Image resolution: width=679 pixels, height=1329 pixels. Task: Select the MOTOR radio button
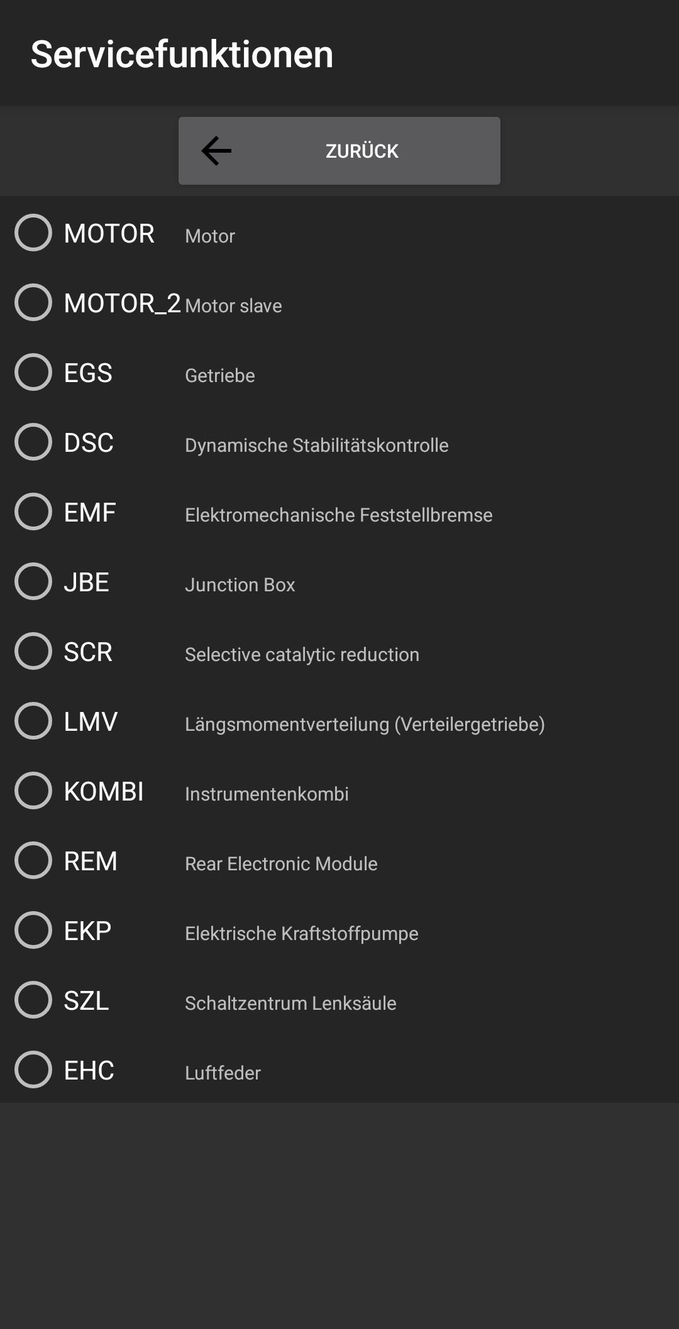33,232
